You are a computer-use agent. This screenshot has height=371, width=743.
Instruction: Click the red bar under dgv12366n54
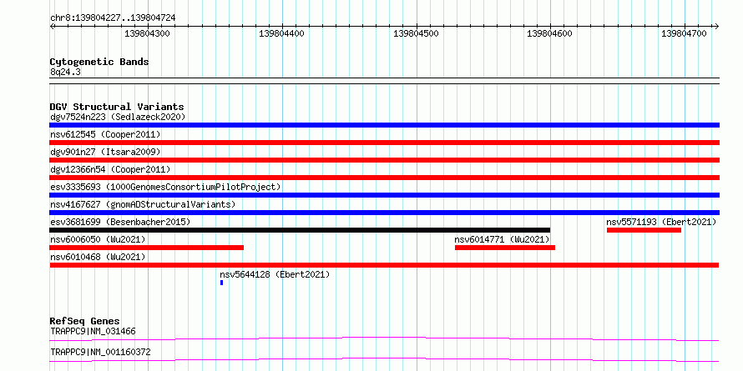[x=384, y=178]
